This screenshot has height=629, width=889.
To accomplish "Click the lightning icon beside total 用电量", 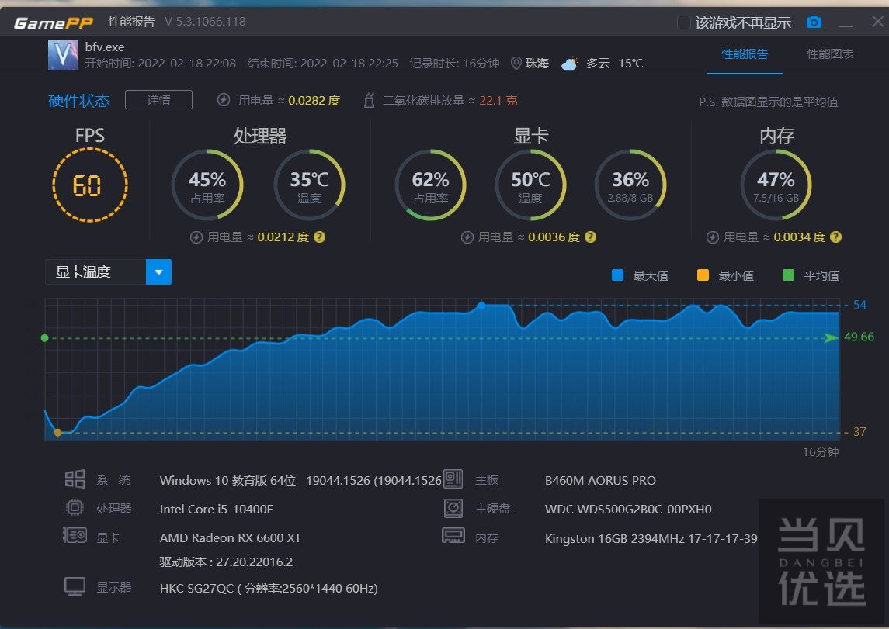I will [224, 100].
